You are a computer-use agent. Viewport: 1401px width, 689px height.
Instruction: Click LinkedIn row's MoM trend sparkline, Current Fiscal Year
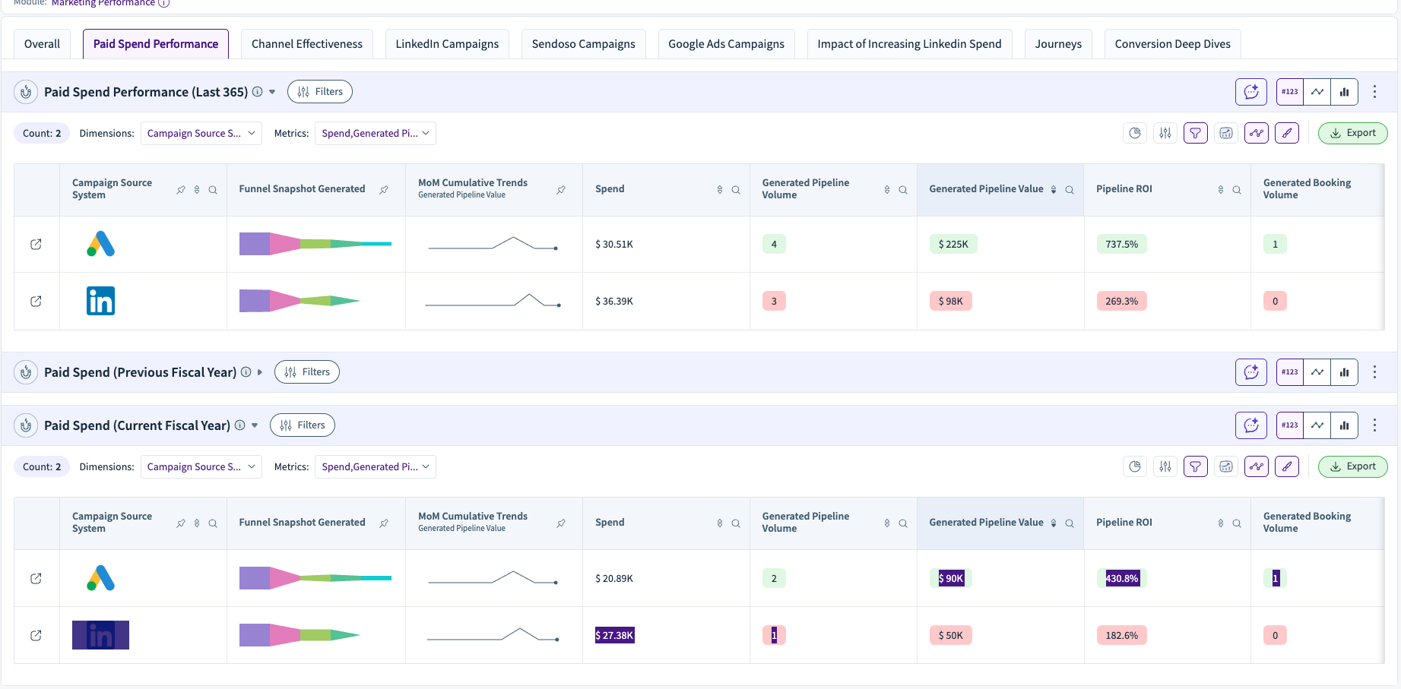pyautogui.click(x=493, y=635)
